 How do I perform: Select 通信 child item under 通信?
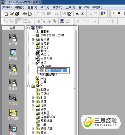coord(48,66)
